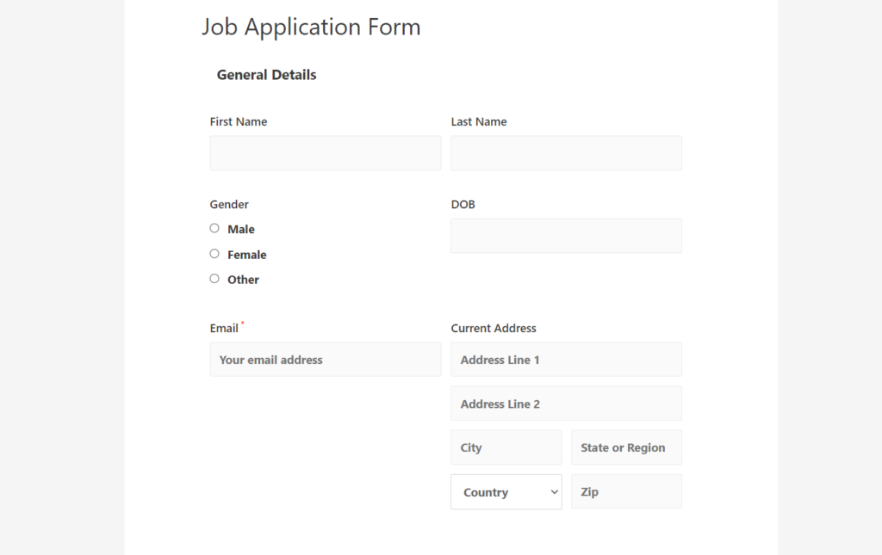Click the Address Line 2 field
Screen dimensions: 882x555
coord(566,404)
